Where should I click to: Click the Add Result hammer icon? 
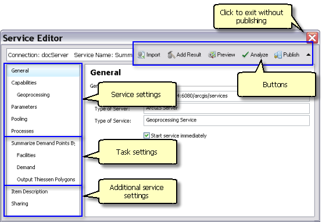click(x=171, y=55)
